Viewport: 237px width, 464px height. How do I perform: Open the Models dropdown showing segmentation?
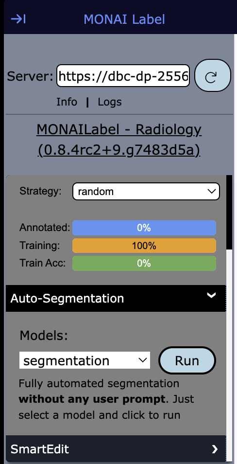coord(85,360)
